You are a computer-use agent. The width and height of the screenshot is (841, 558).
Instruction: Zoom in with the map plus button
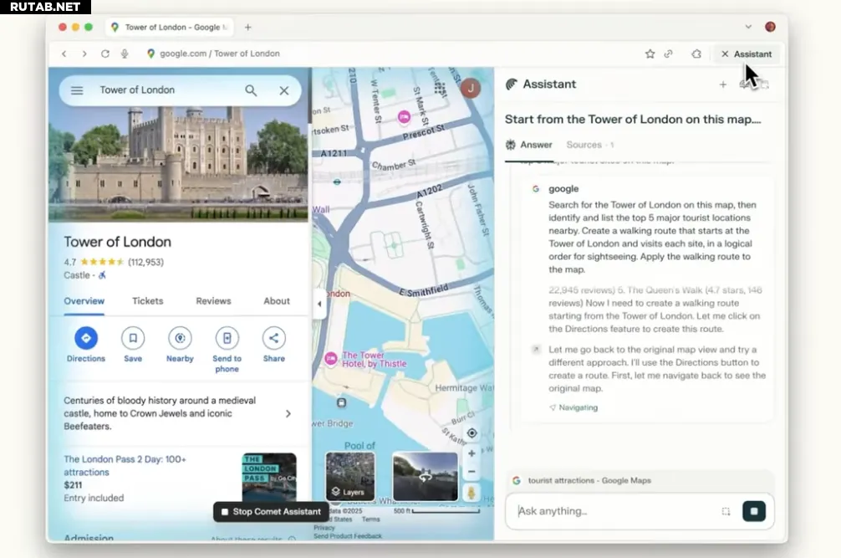tap(471, 453)
